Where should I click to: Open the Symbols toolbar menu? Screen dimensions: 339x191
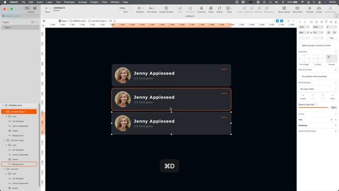[x=140, y=10]
